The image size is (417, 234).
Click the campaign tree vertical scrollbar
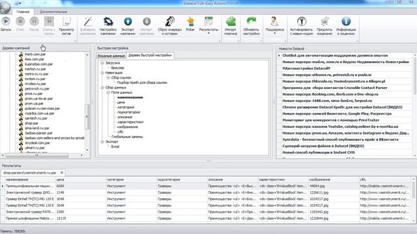[x=87, y=116]
